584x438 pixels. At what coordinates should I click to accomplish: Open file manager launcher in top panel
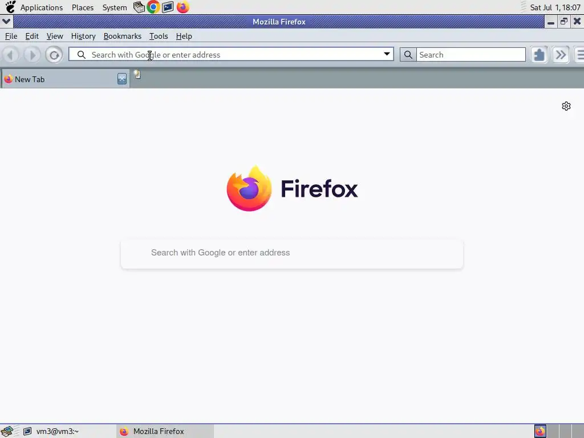click(139, 7)
